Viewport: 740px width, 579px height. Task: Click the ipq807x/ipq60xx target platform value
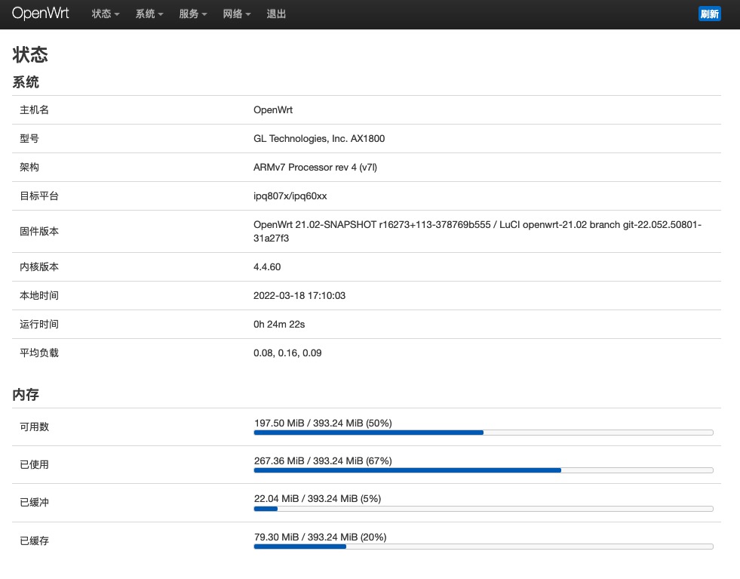290,196
